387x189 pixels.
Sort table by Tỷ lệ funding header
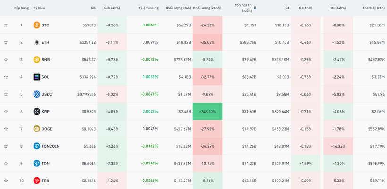pos(148,8)
